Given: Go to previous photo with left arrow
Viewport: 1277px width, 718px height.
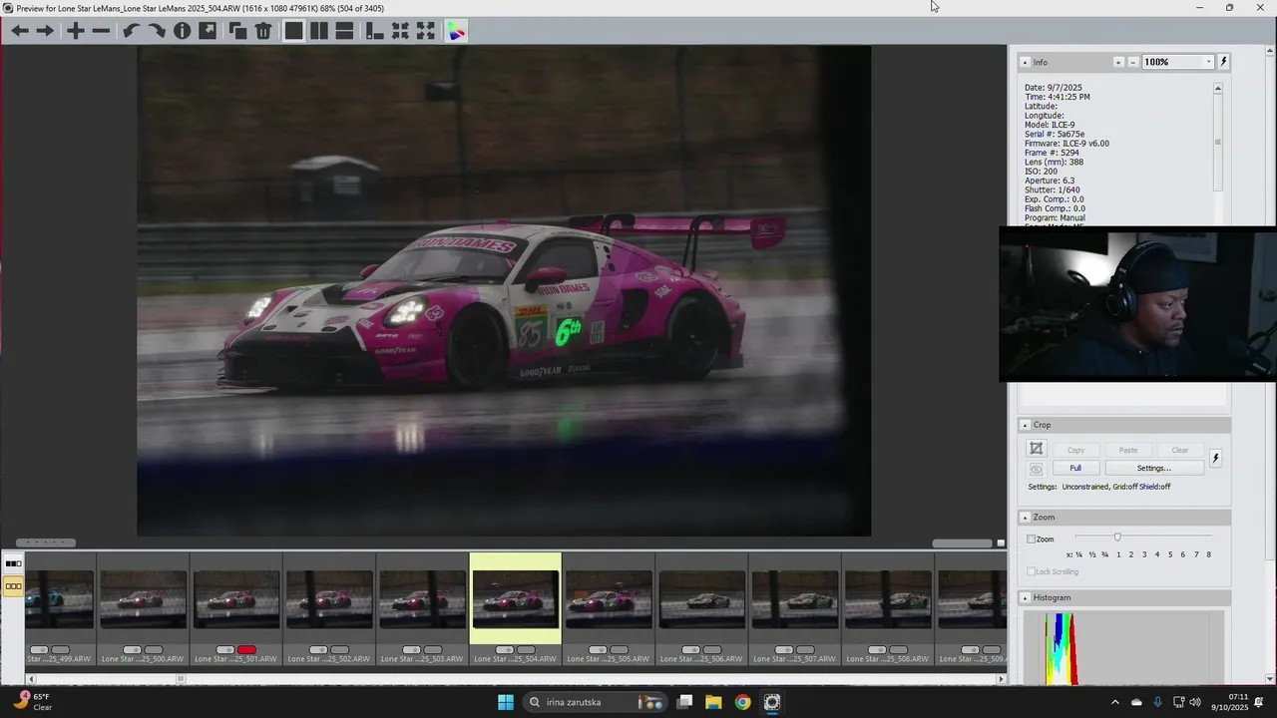Looking at the screenshot, I should click(x=20, y=31).
